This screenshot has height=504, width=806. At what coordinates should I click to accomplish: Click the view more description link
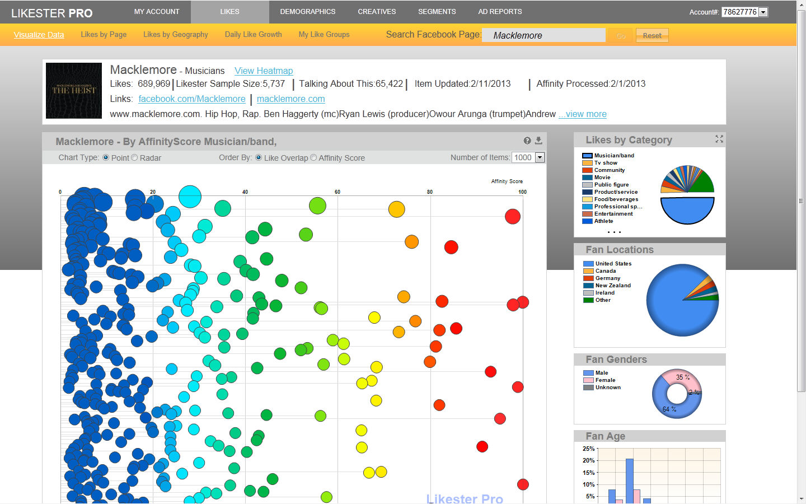point(583,114)
